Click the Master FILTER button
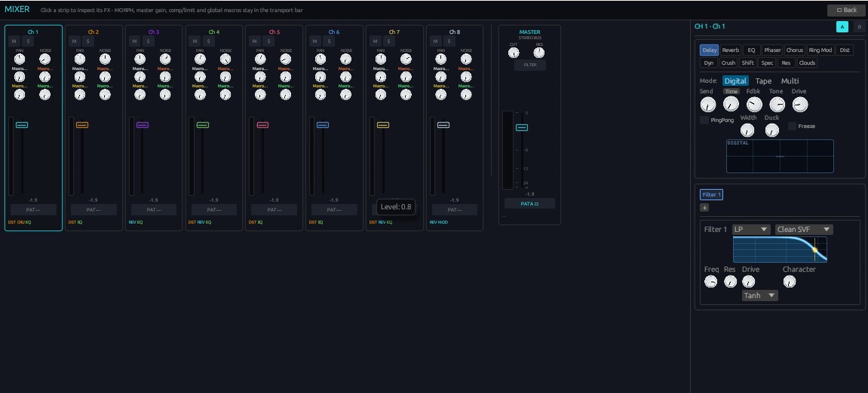The height and width of the screenshot is (393, 868). [529, 65]
